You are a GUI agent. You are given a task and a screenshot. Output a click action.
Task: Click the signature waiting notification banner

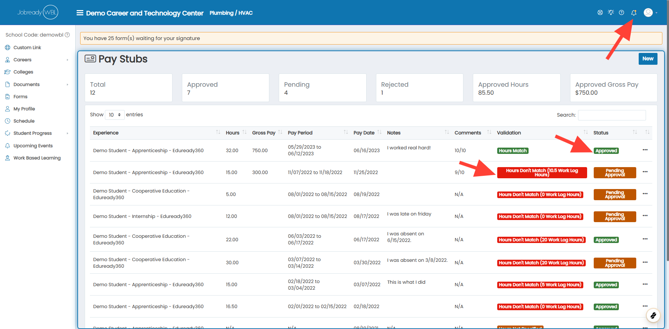pos(371,38)
